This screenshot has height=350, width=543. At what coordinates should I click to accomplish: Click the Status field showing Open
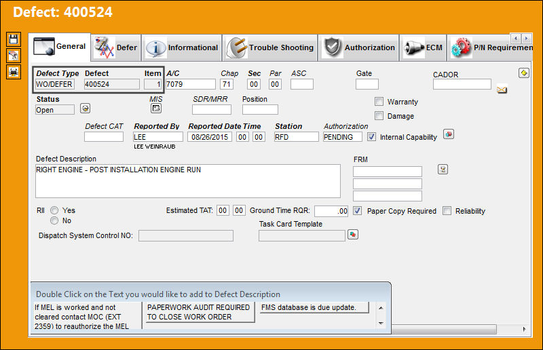(x=55, y=110)
